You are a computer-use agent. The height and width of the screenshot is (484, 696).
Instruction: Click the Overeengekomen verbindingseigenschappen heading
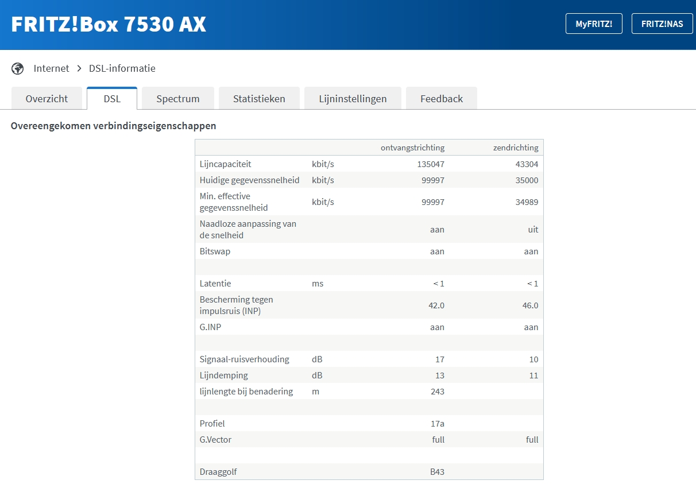[113, 125]
